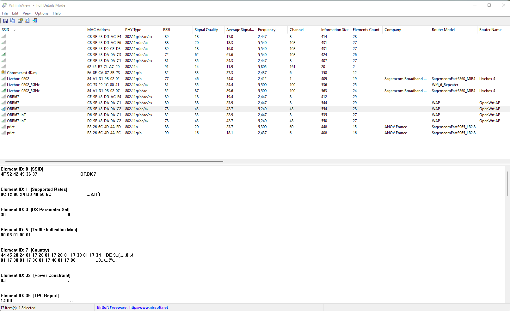The width and height of the screenshot is (510, 311).
Task: Click the lock icon beside Chromecast 4K.m,
Action: tap(4, 73)
